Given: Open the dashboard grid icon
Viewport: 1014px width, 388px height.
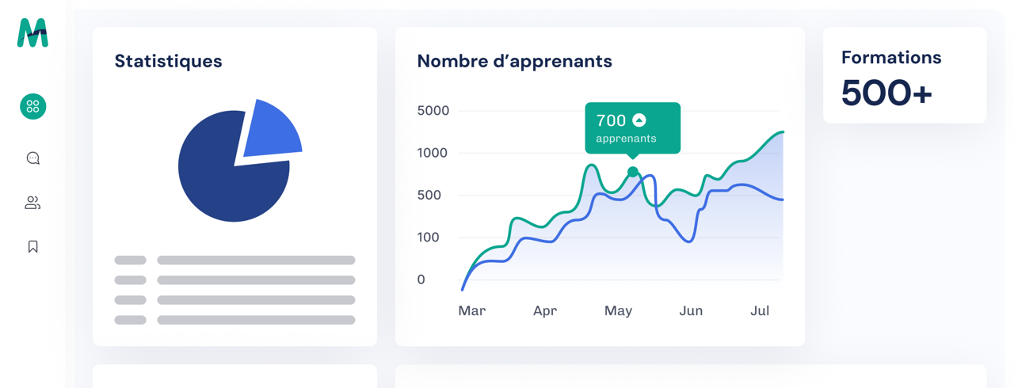Looking at the screenshot, I should 33,106.
